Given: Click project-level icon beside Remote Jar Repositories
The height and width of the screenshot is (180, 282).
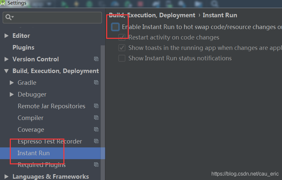Looking at the screenshot, I should pos(96,106).
